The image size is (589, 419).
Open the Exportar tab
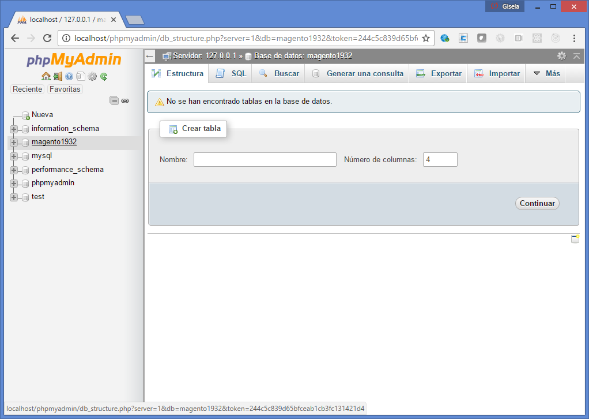pos(439,74)
